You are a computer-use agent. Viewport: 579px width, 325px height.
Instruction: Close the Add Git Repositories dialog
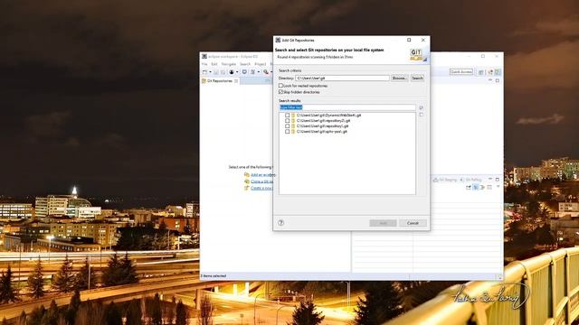423,40
